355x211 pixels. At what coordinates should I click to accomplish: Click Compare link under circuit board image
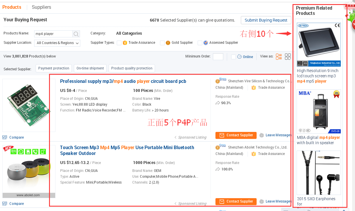(17, 137)
